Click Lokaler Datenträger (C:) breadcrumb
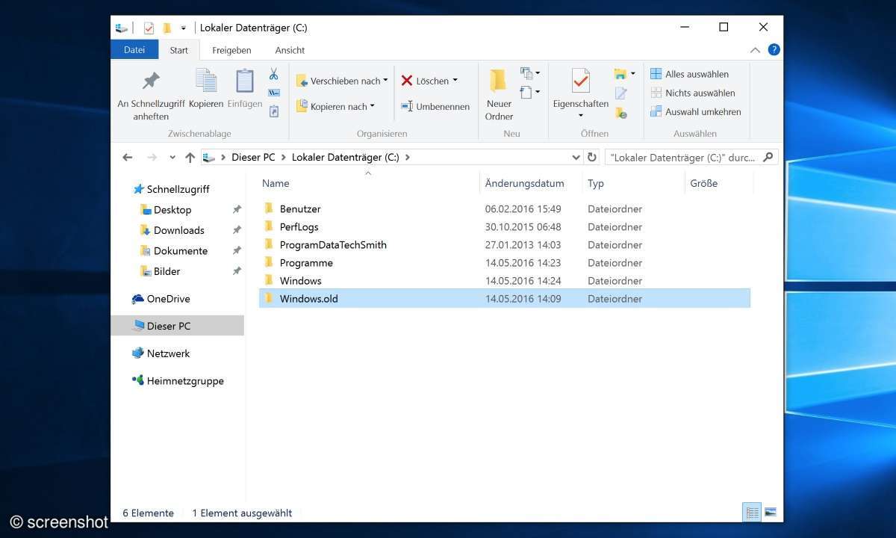Screen dimensions: 896x538 point(345,158)
